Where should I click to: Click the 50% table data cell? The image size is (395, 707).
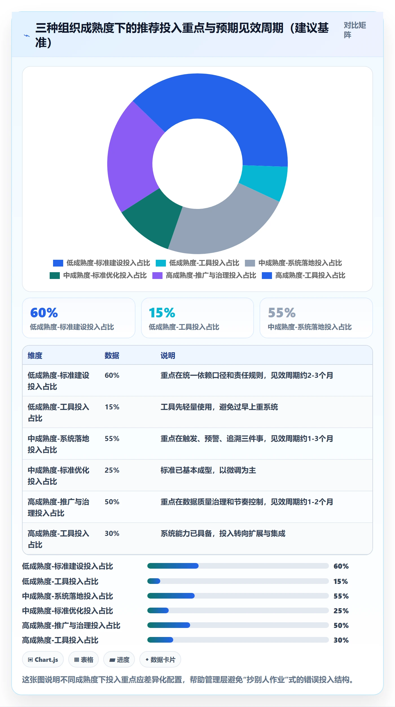[112, 502]
